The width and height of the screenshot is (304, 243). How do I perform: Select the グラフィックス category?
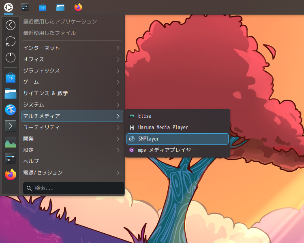(x=72, y=71)
